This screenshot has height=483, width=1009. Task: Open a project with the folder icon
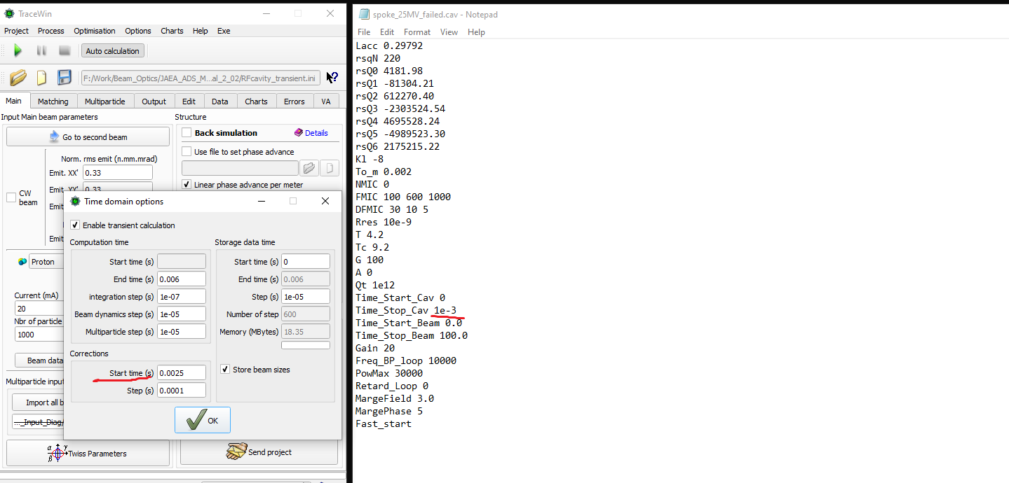(x=18, y=78)
